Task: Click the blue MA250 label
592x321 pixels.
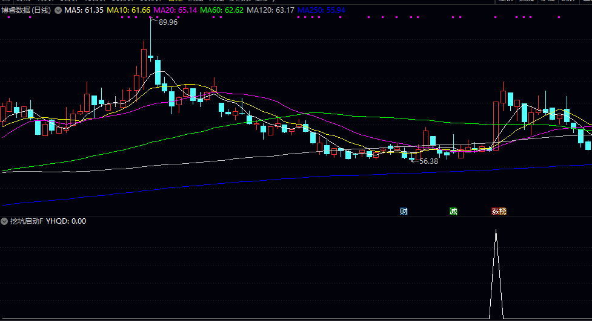Action: [321, 11]
